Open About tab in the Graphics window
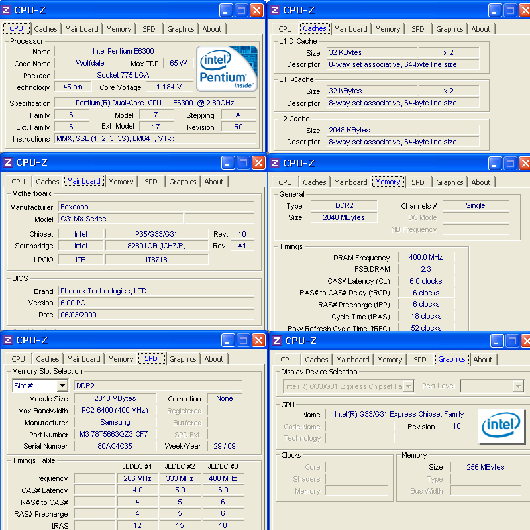 click(483, 360)
